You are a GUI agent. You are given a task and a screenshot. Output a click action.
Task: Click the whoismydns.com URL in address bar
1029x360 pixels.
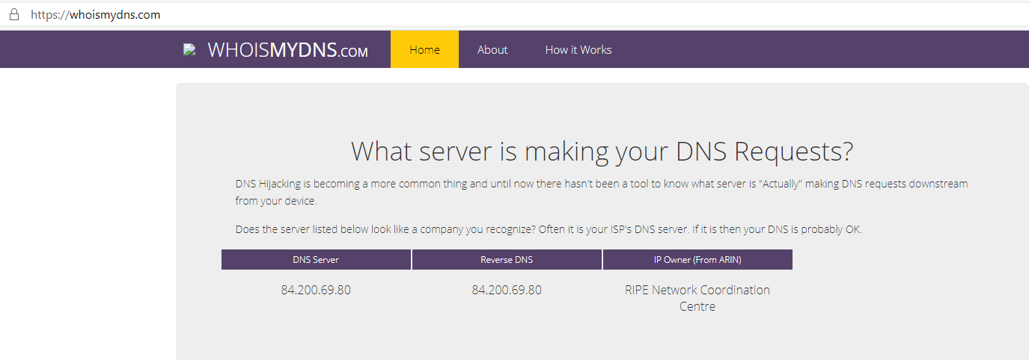[x=95, y=14]
